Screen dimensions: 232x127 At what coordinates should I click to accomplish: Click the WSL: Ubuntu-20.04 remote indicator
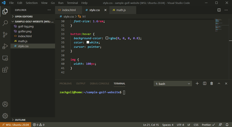click(x=15, y=125)
